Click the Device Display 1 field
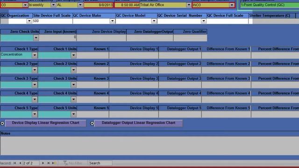The image size is (299, 168). (x=134, y=55)
